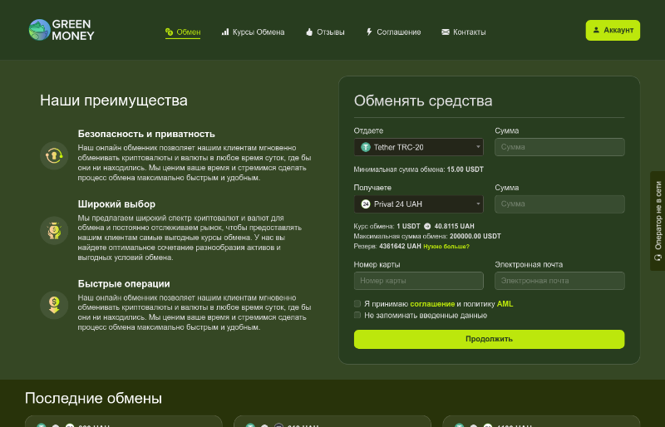The width and height of the screenshot is (665, 427).
Task: Open the Tether TRC-20 currency dropdown
Action: (418, 147)
